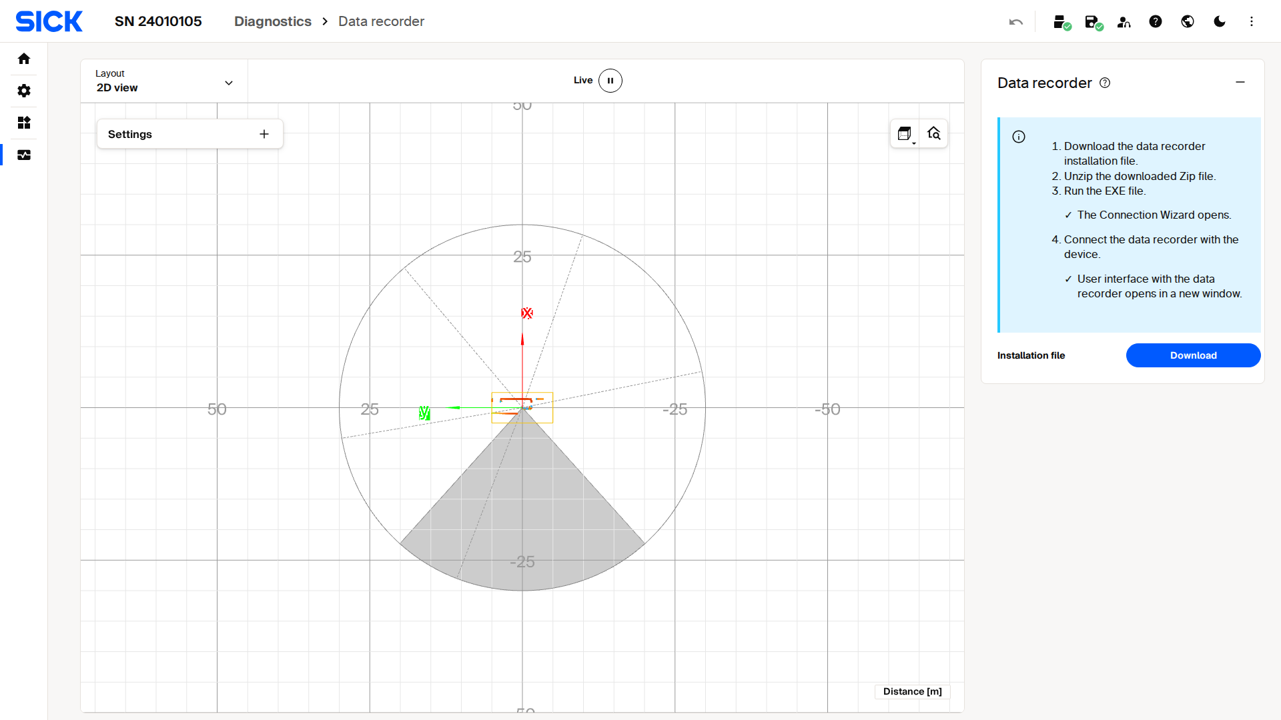
Task: Select the yellow device box in plot
Action: coord(522,407)
